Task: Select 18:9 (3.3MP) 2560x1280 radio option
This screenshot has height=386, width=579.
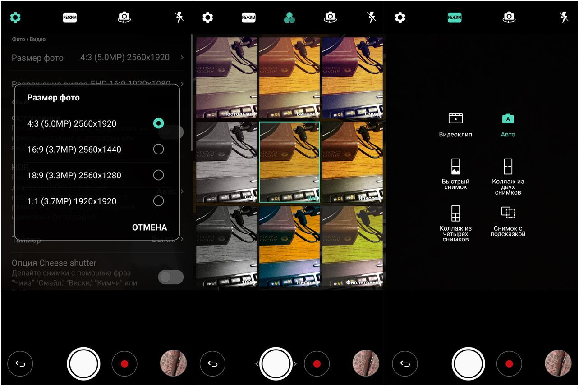Action: coord(158,175)
